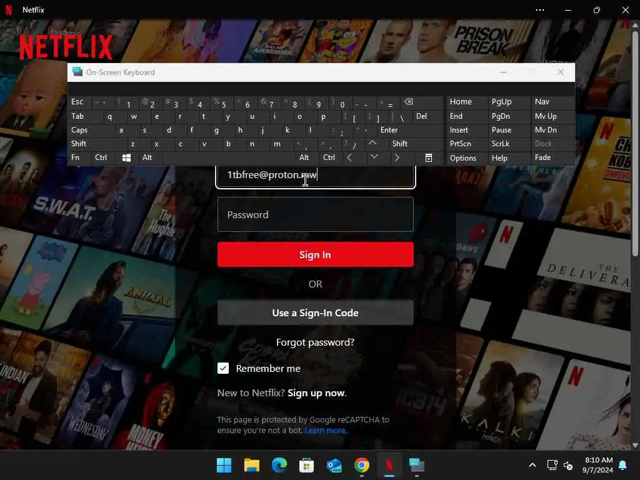Click the Esc key on On-Screen Keyboard

[x=79, y=102]
